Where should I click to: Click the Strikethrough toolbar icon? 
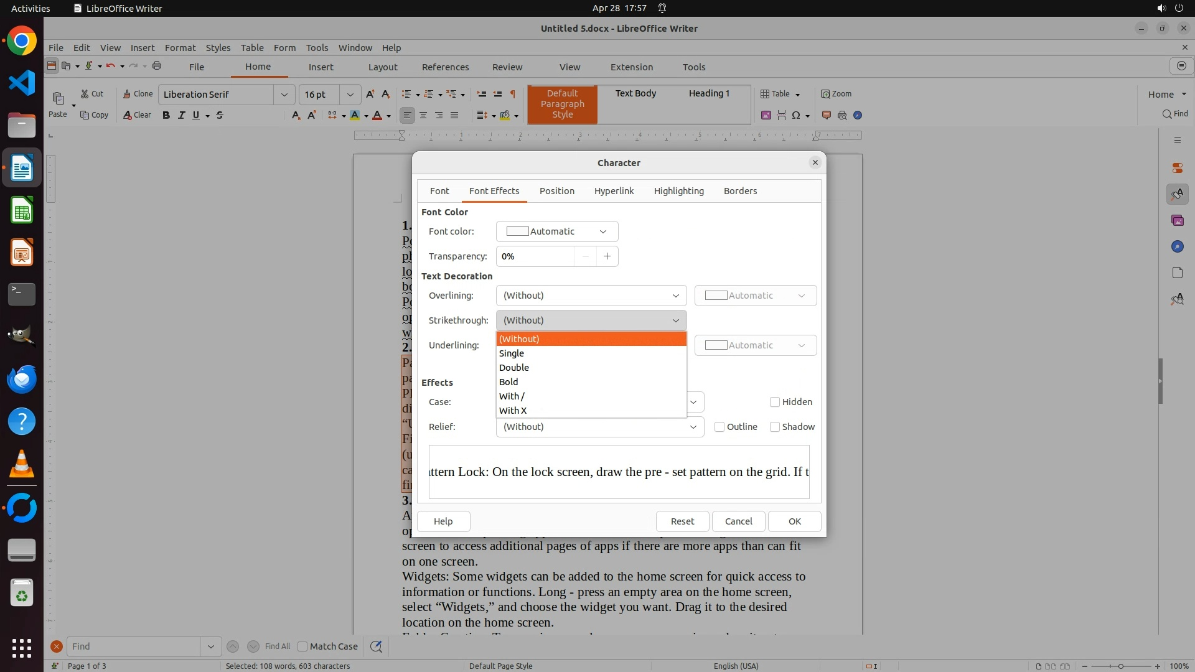coord(220,115)
